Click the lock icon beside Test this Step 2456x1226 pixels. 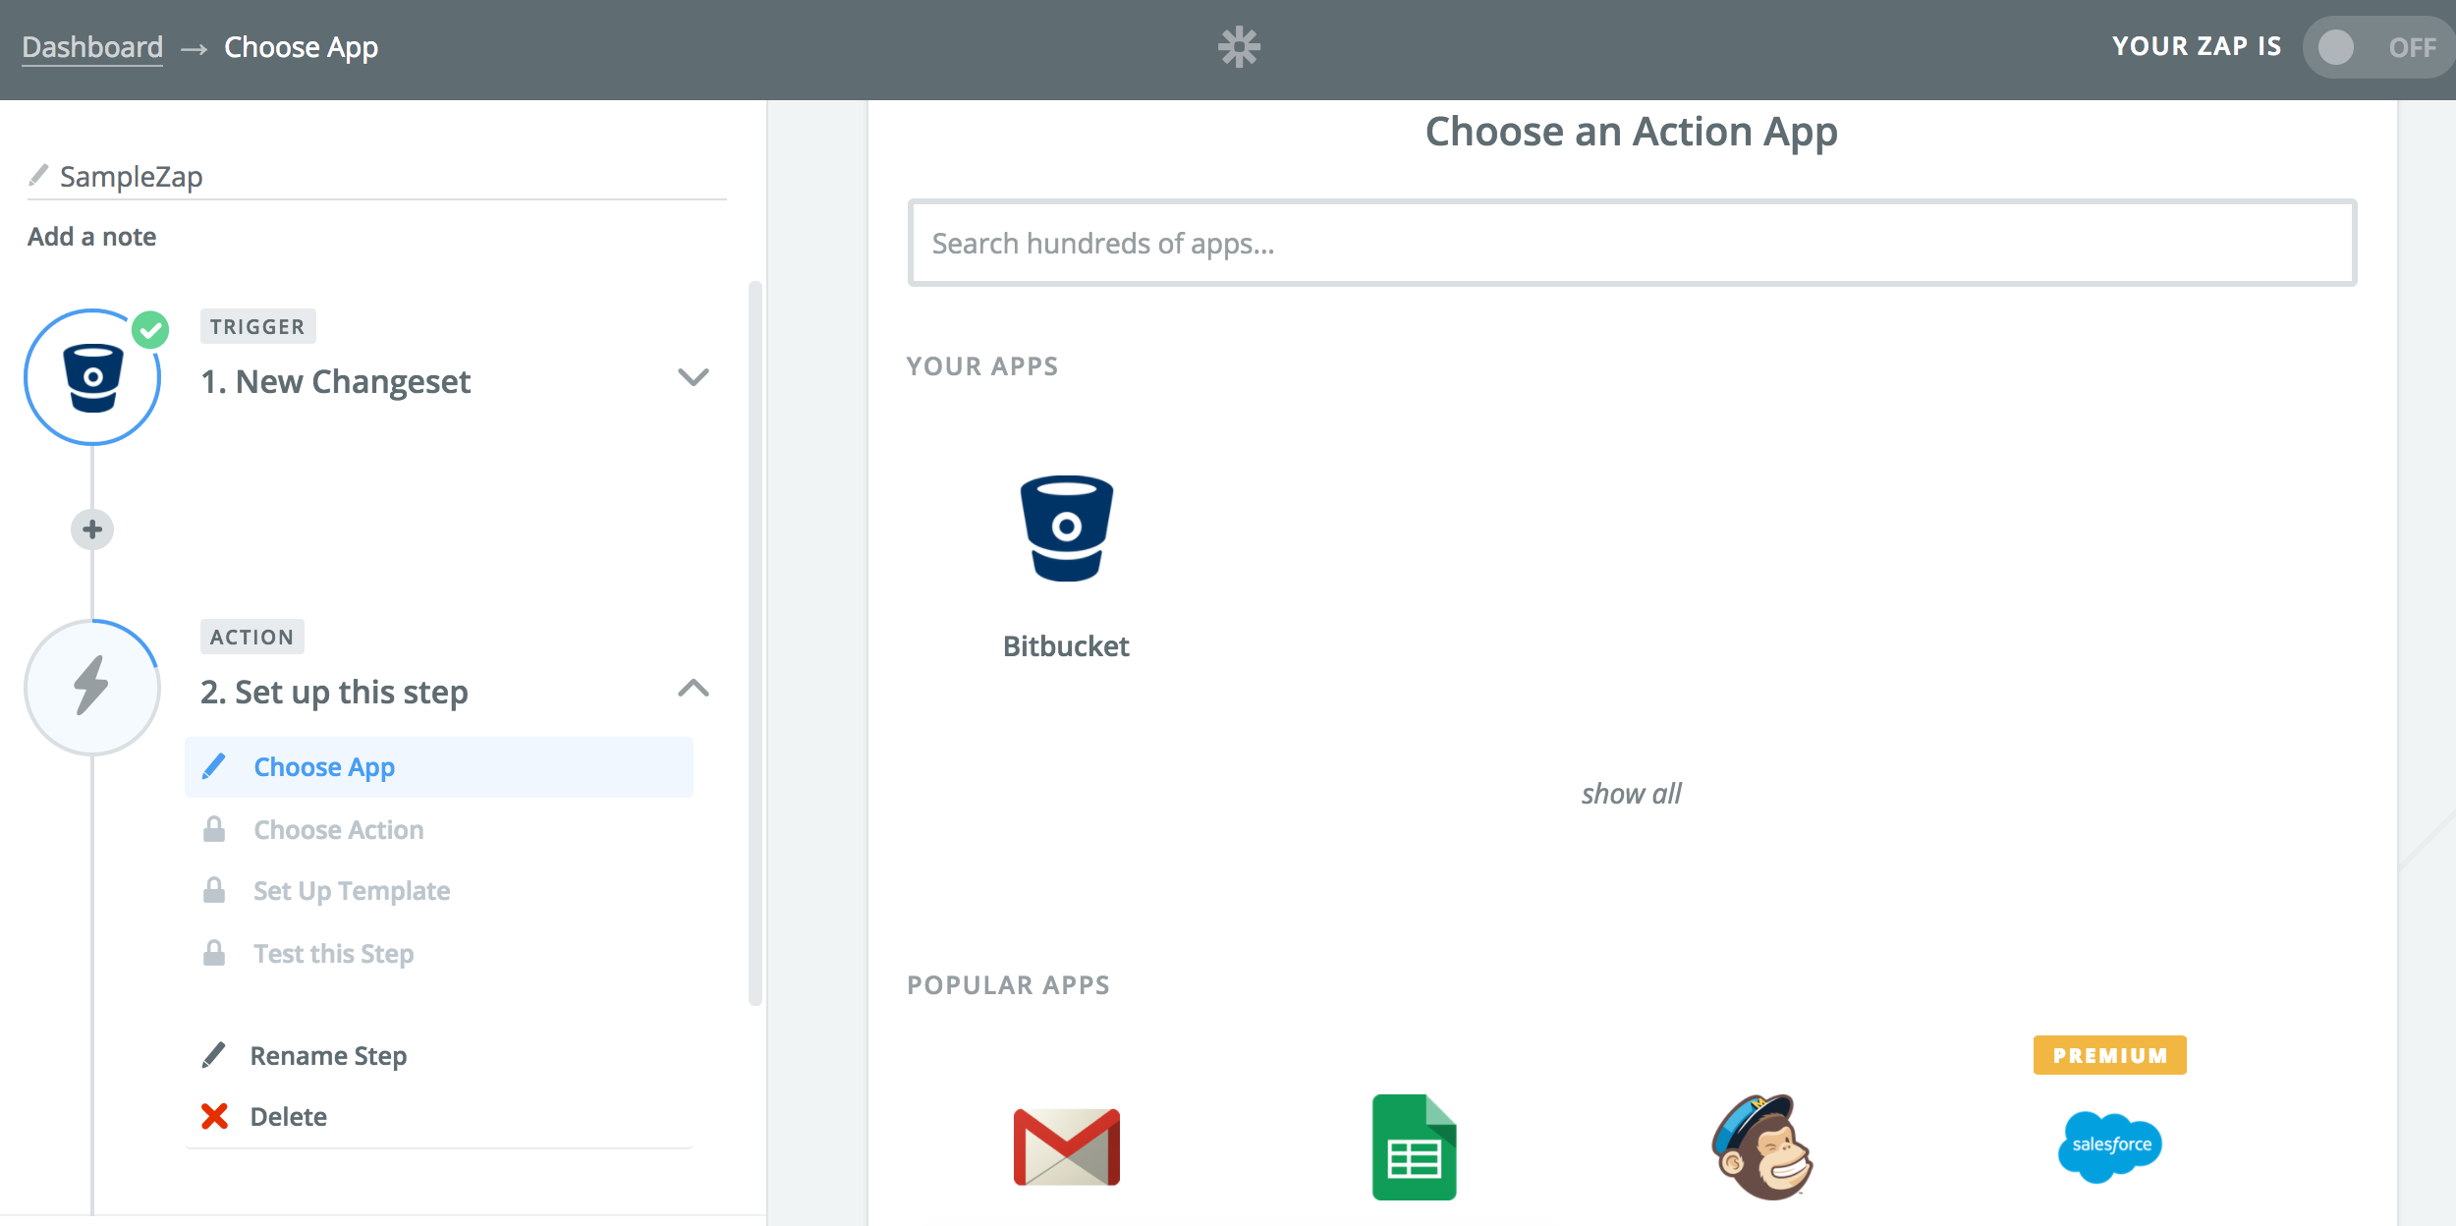[214, 953]
